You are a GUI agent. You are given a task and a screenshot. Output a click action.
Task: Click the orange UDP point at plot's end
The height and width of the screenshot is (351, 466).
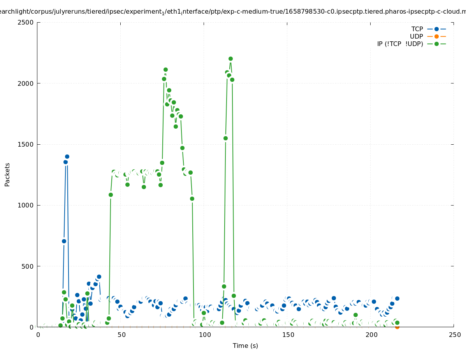click(x=397, y=327)
